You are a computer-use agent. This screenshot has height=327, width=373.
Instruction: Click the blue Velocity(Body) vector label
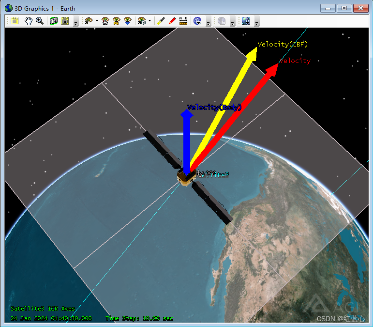[214, 108]
